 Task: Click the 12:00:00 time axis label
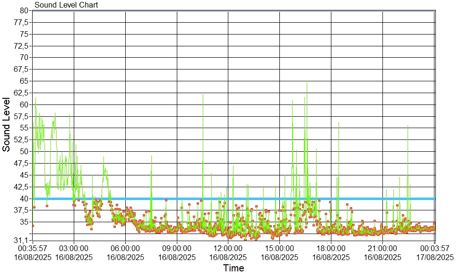tap(228, 248)
